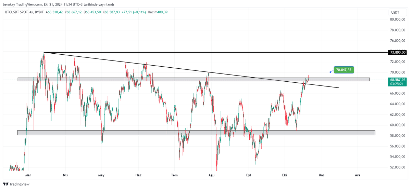Click the 66.000,00 price axis label
Viewport: 411px width, 189px height.
[398, 93]
